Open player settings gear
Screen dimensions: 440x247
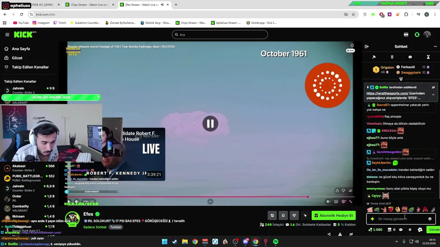(x=343, y=202)
